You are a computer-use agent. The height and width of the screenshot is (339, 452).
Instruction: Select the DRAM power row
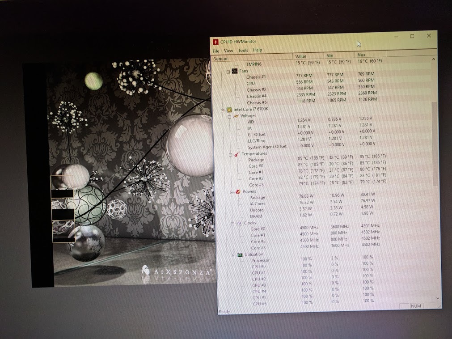(x=324, y=215)
